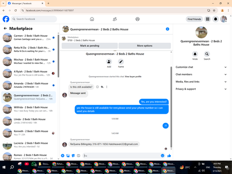Open emoji picker in message box
232x174 pixels.
(162, 155)
